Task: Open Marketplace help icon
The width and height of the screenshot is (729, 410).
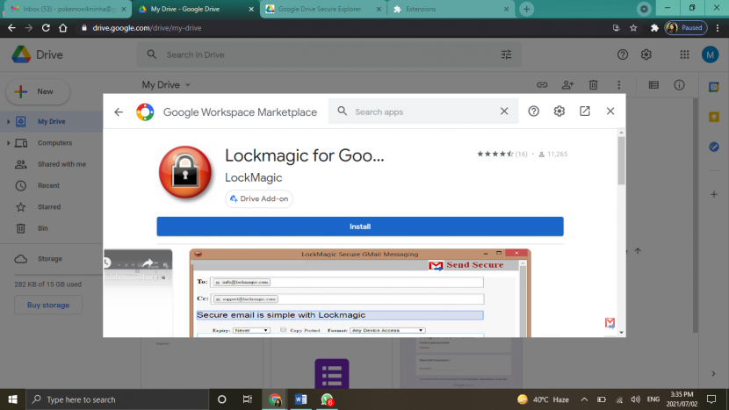Action: pos(533,111)
